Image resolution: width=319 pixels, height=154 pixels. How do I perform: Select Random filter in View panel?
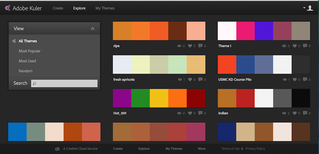tap(26, 71)
